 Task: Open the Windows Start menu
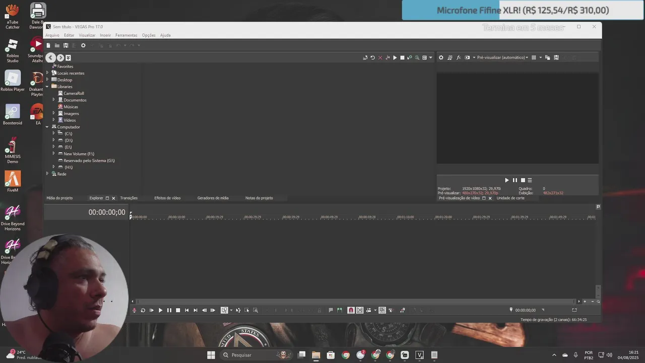[211, 355]
